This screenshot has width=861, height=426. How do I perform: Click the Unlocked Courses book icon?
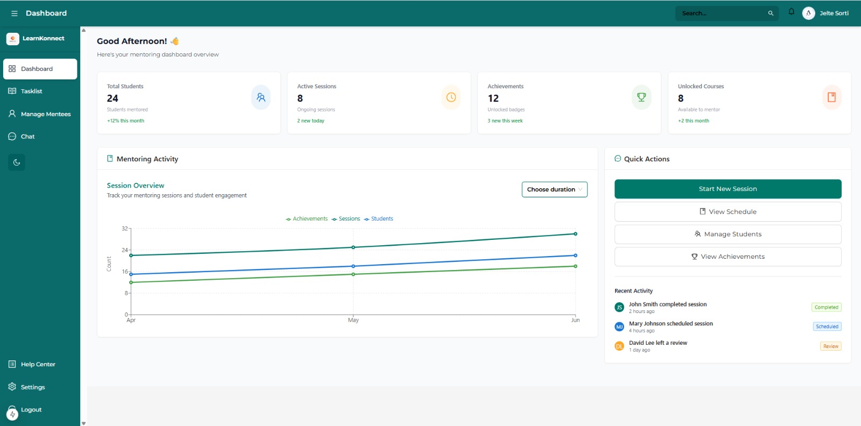pyautogui.click(x=832, y=97)
